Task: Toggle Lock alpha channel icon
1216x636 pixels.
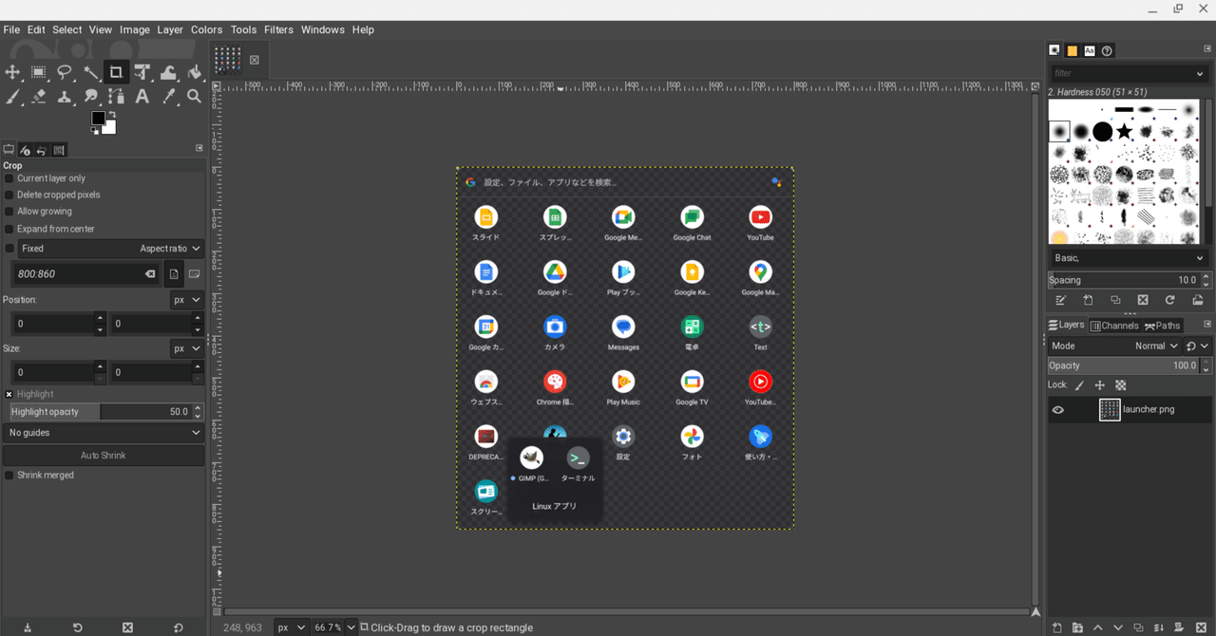Action: [1121, 385]
